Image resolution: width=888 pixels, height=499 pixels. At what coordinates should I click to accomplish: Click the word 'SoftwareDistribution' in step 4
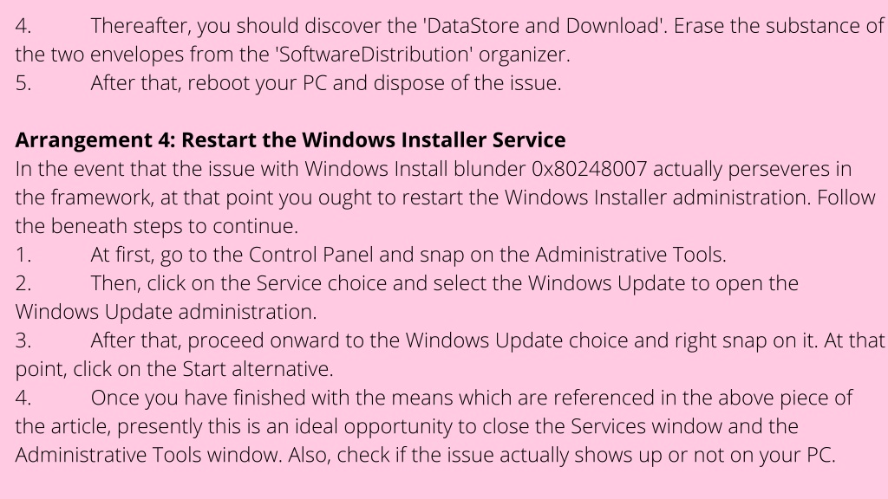coord(375,55)
